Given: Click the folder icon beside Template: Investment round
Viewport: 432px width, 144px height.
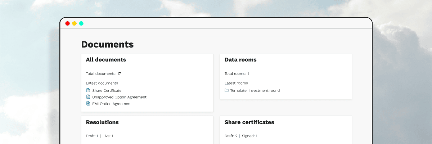Looking at the screenshot, I should click(227, 90).
